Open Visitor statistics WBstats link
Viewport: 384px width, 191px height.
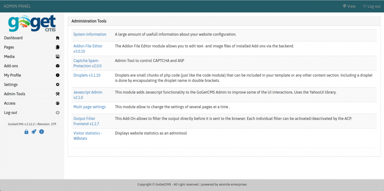(x=87, y=136)
